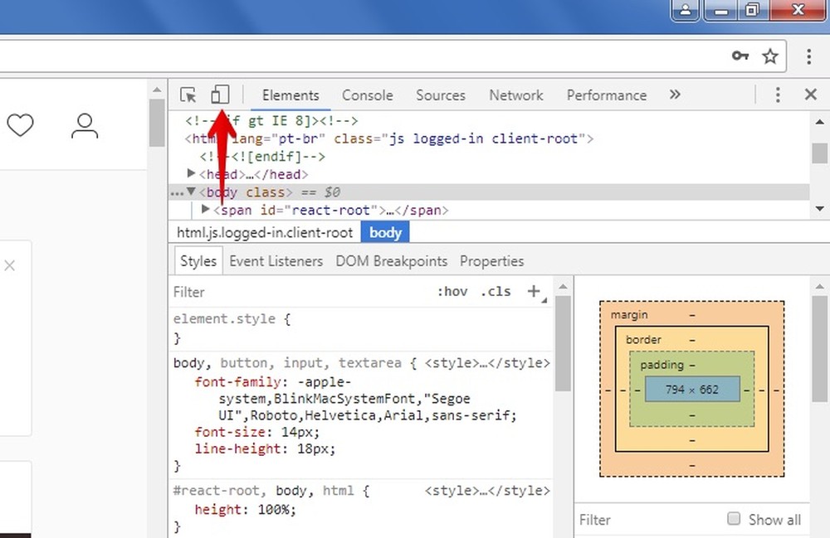Expand the react-root span node
The height and width of the screenshot is (538, 830).
pos(206,210)
